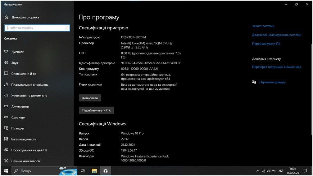Click the Специфікації пристрою heading
This screenshot has height=176, width=313.
tap(103, 28)
